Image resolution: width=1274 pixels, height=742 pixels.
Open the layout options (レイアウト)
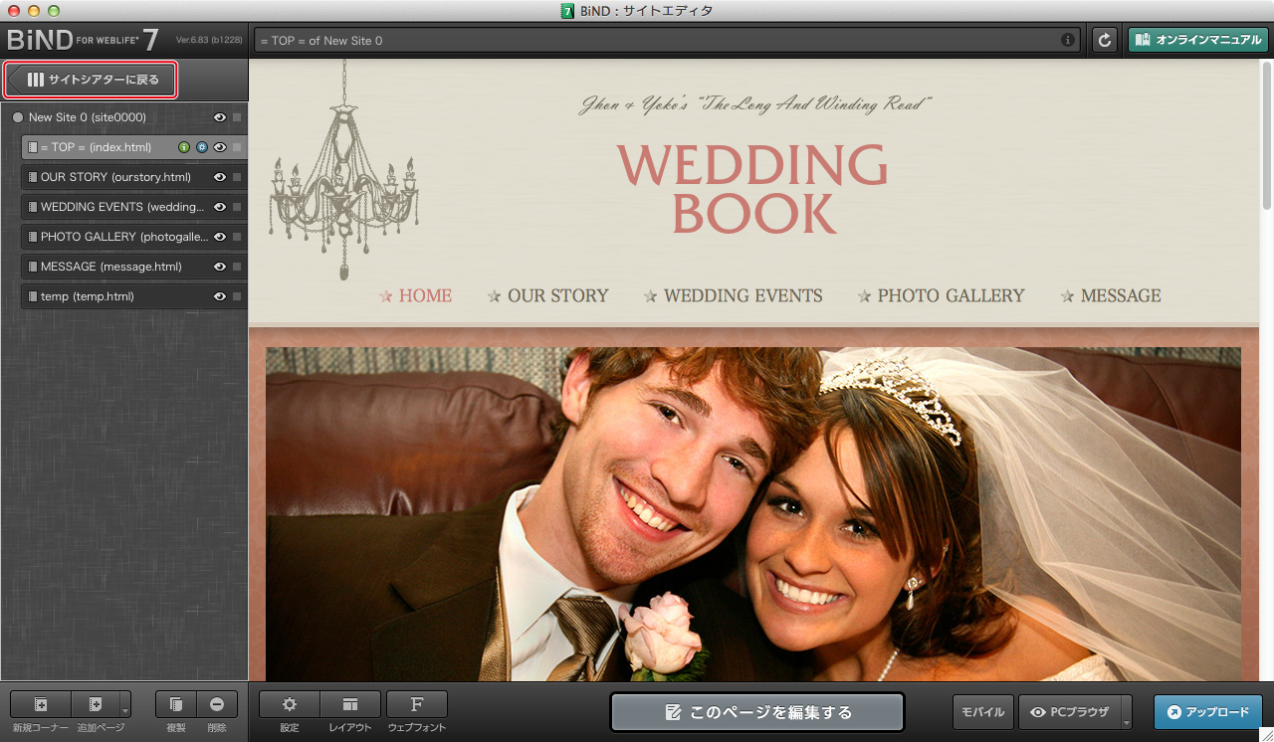(350, 704)
